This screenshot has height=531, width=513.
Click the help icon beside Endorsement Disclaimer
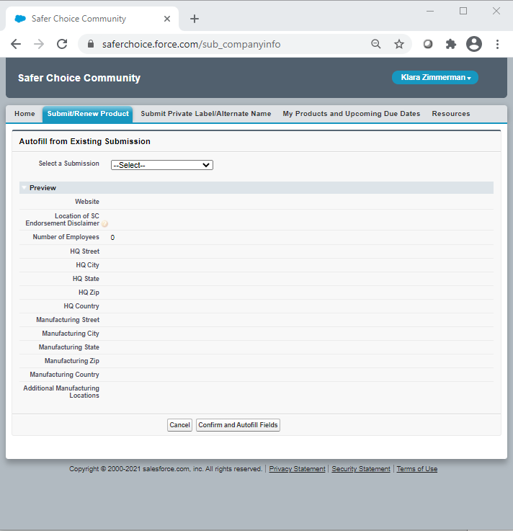pyautogui.click(x=104, y=224)
